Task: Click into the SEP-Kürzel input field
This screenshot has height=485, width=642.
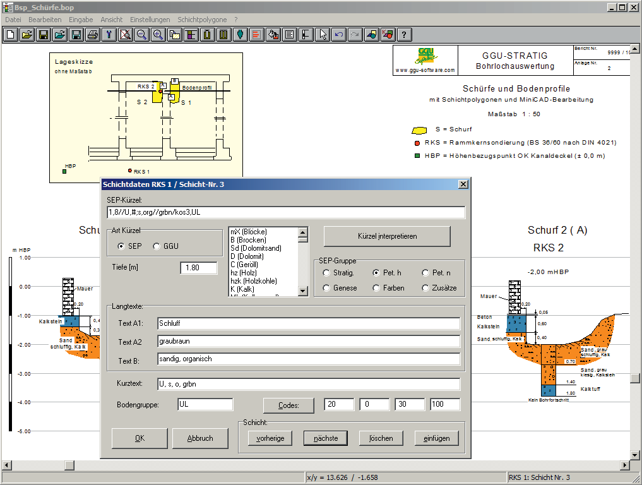Action: (x=286, y=212)
